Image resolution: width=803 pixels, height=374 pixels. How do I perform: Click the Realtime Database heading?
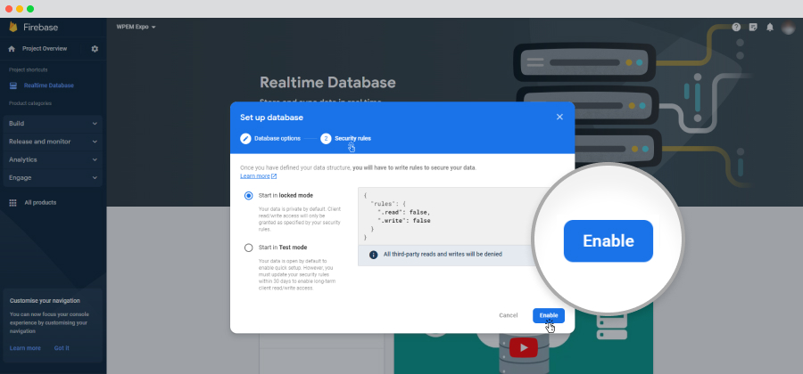[x=327, y=83]
